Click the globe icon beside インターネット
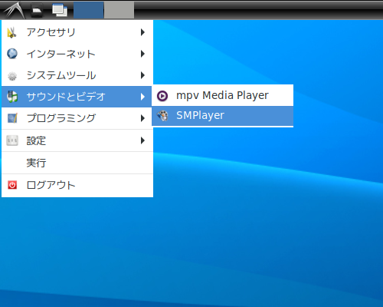The image size is (383, 307). coord(12,54)
